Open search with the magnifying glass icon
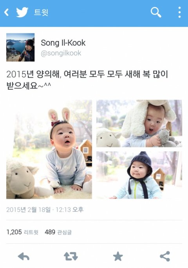Viewport: 188px width, 268px height. tap(156, 12)
